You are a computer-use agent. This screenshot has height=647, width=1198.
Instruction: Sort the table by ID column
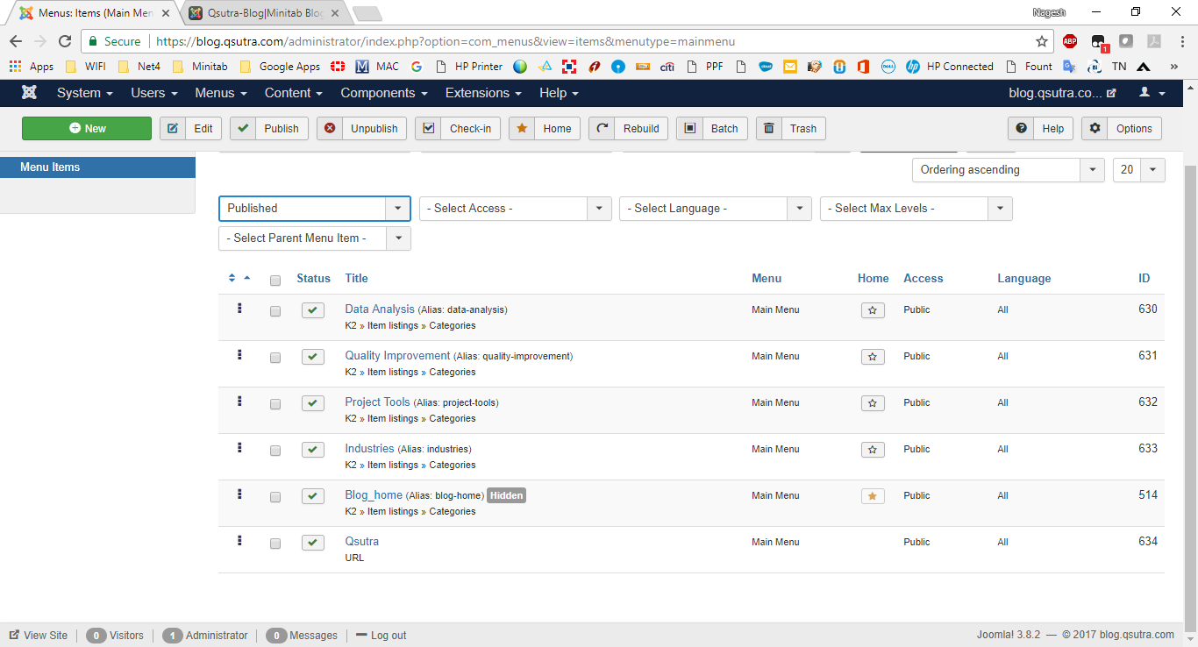pyautogui.click(x=1144, y=278)
